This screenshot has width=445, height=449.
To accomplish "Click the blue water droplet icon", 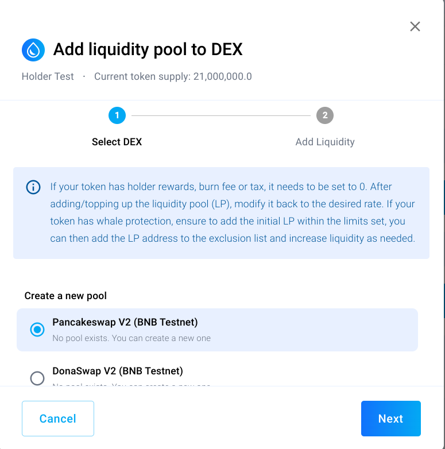I will coord(33,50).
